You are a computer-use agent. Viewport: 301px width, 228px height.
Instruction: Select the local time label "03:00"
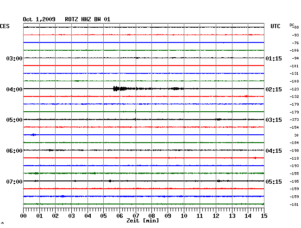click(14, 58)
